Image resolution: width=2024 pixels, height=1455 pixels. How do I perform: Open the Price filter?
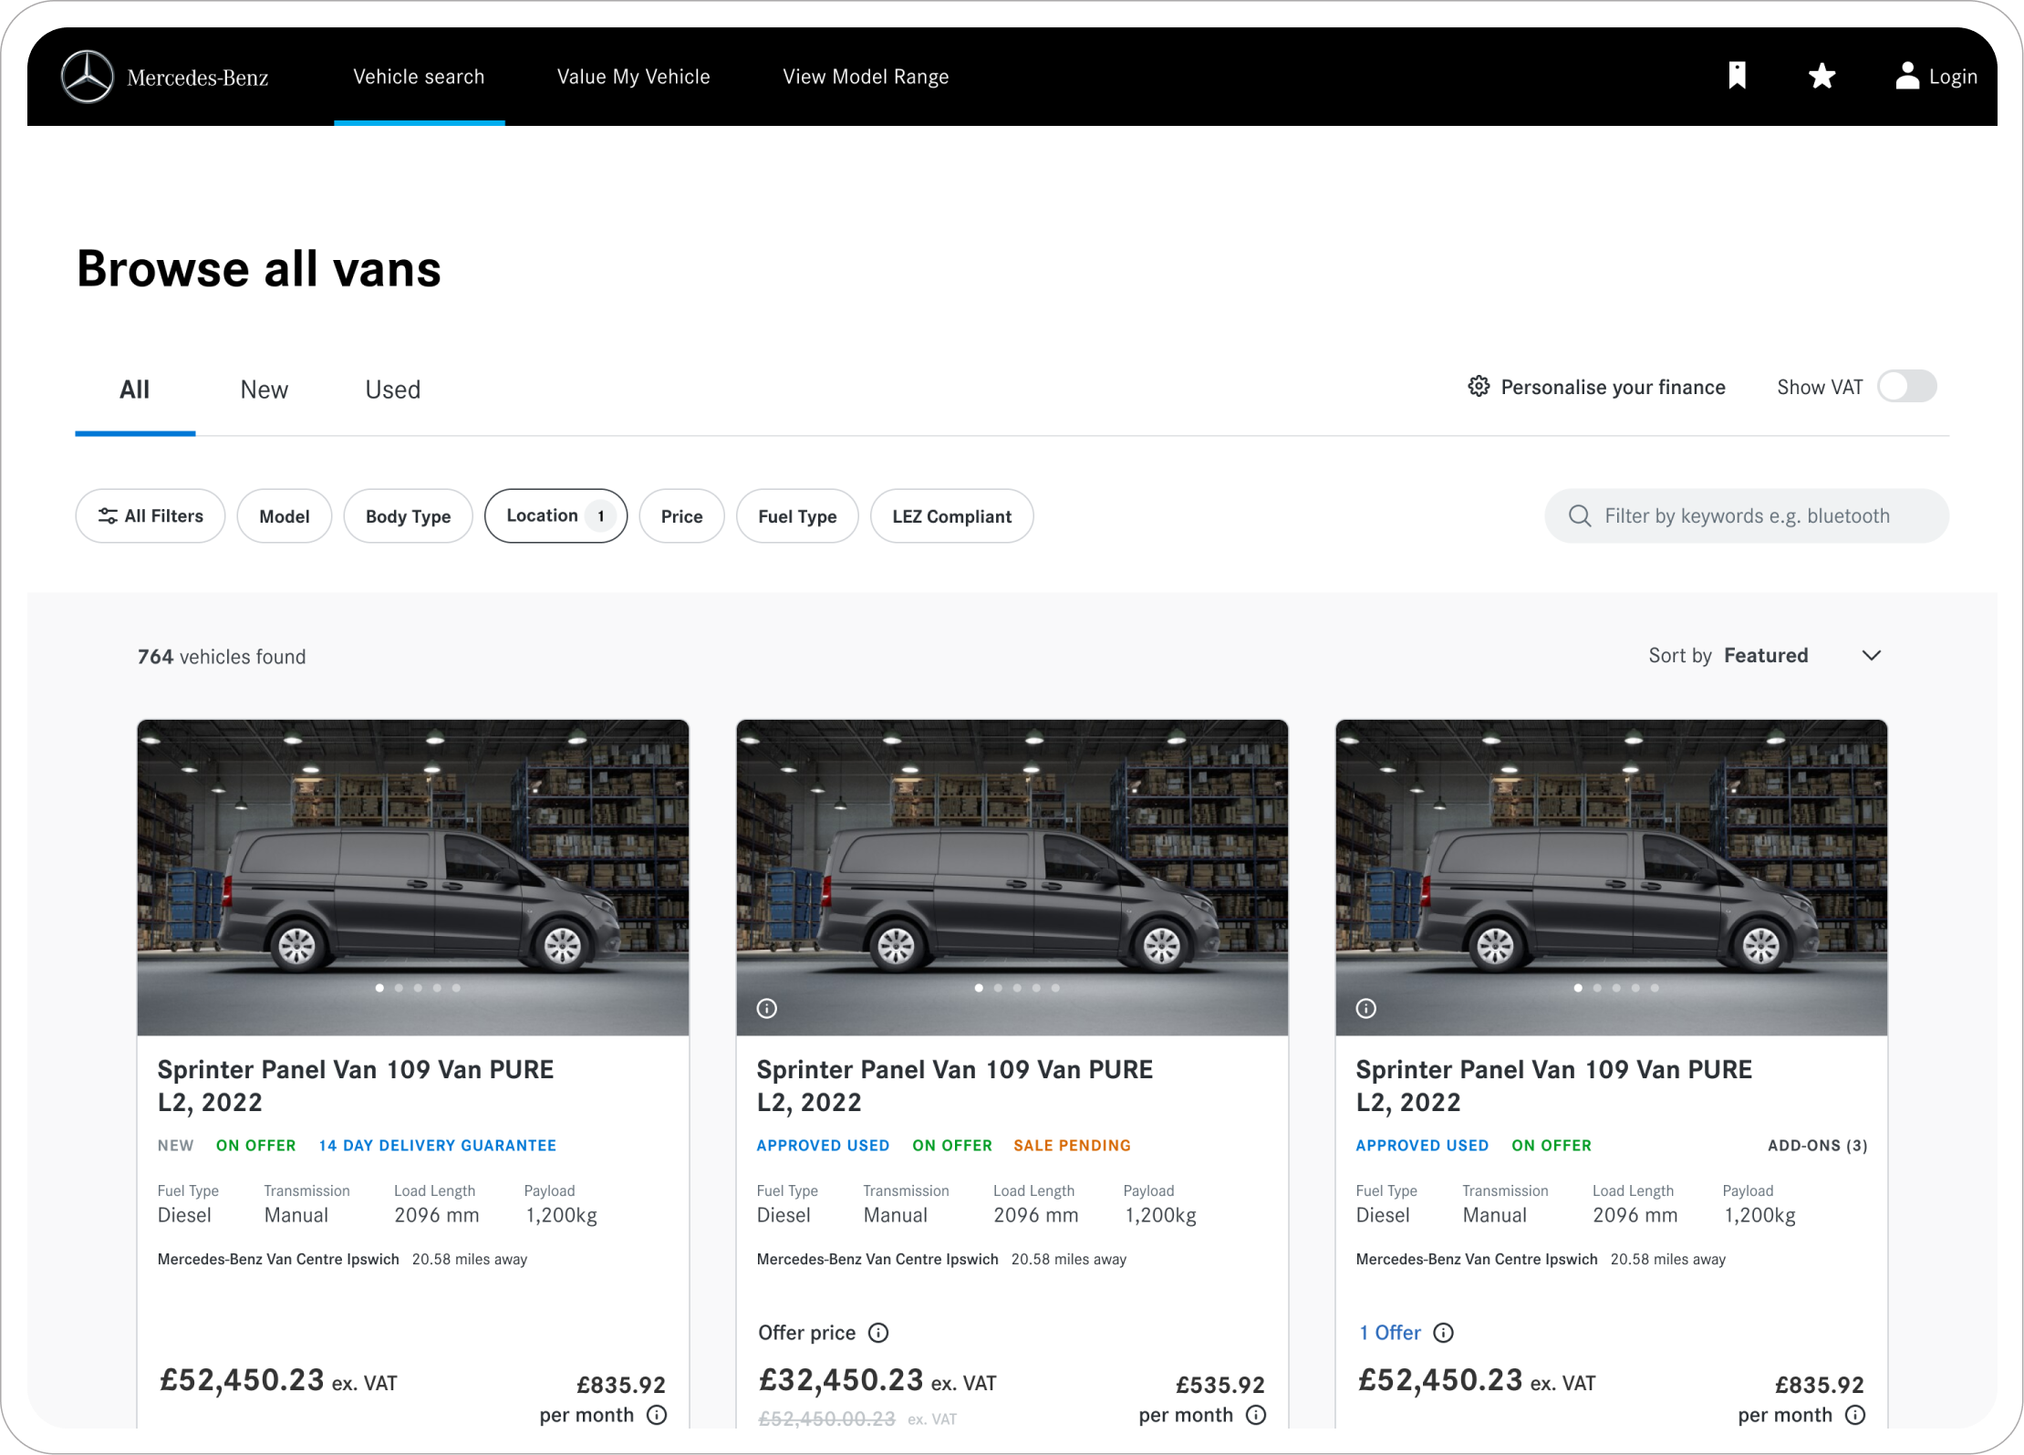pyautogui.click(x=681, y=516)
